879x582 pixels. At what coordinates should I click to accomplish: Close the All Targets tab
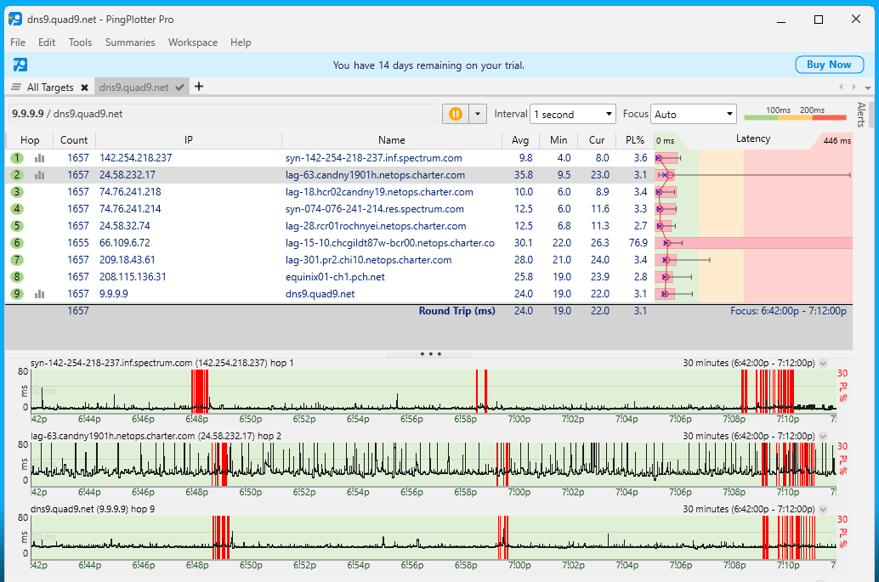[x=84, y=88]
